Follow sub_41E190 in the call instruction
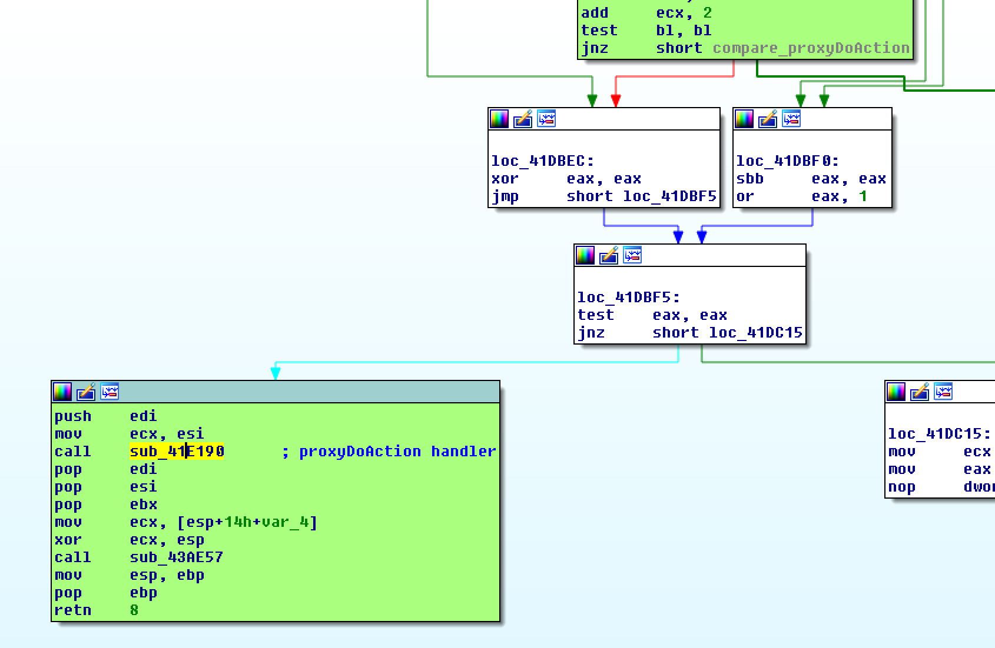This screenshot has width=995, height=648. 177,452
